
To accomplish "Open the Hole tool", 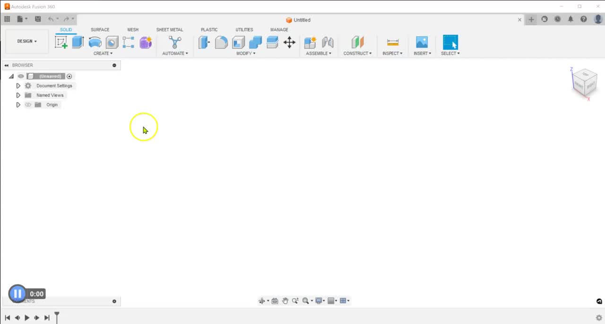I will click(x=112, y=42).
